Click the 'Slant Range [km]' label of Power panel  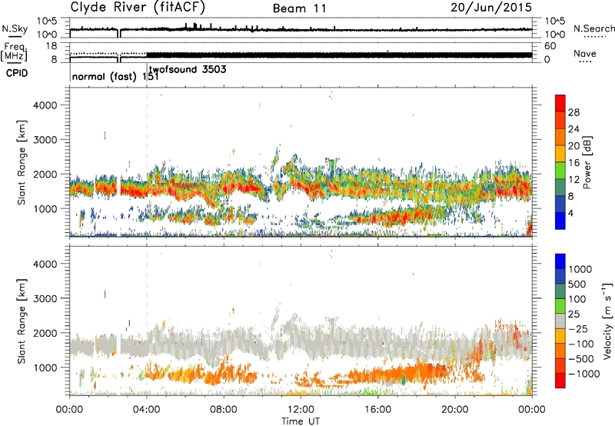tap(22, 162)
